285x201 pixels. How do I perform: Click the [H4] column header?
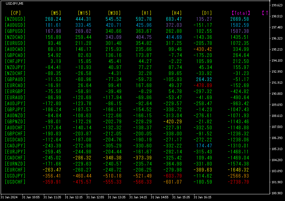pyautogui.click(x=177, y=13)
